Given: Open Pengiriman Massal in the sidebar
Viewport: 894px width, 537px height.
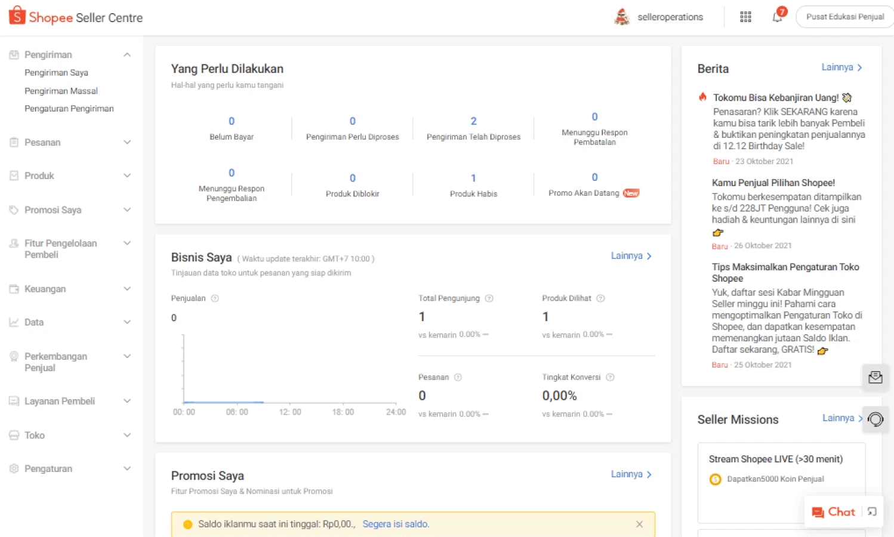Looking at the screenshot, I should tap(61, 91).
